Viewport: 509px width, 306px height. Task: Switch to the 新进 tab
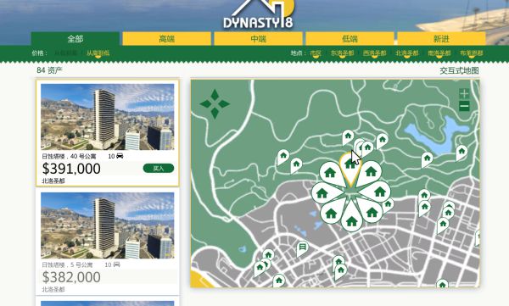(x=441, y=39)
